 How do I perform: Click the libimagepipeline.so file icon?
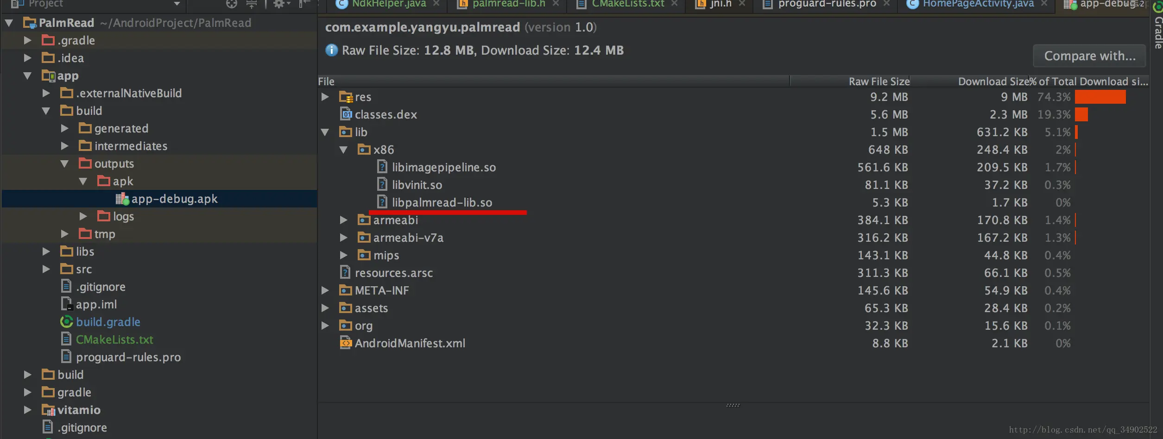click(x=382, y=167)
